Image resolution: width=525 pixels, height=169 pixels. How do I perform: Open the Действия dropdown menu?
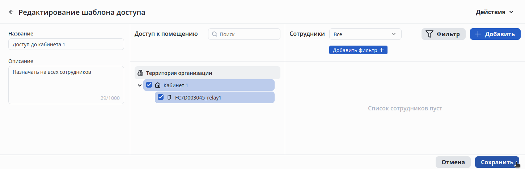[x=495, y=12]
